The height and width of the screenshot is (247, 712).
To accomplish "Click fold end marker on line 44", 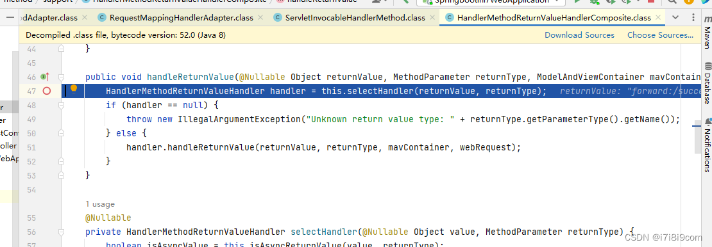I will [62, 49].
